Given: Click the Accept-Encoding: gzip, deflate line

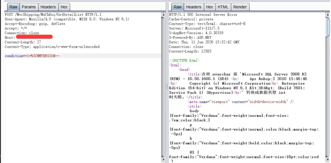Looking at the screenshot, I should (35, 24).
